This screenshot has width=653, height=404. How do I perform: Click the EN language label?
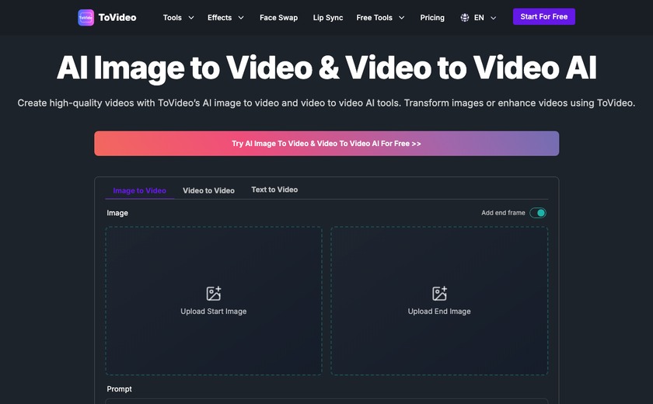tap(479, 17)
